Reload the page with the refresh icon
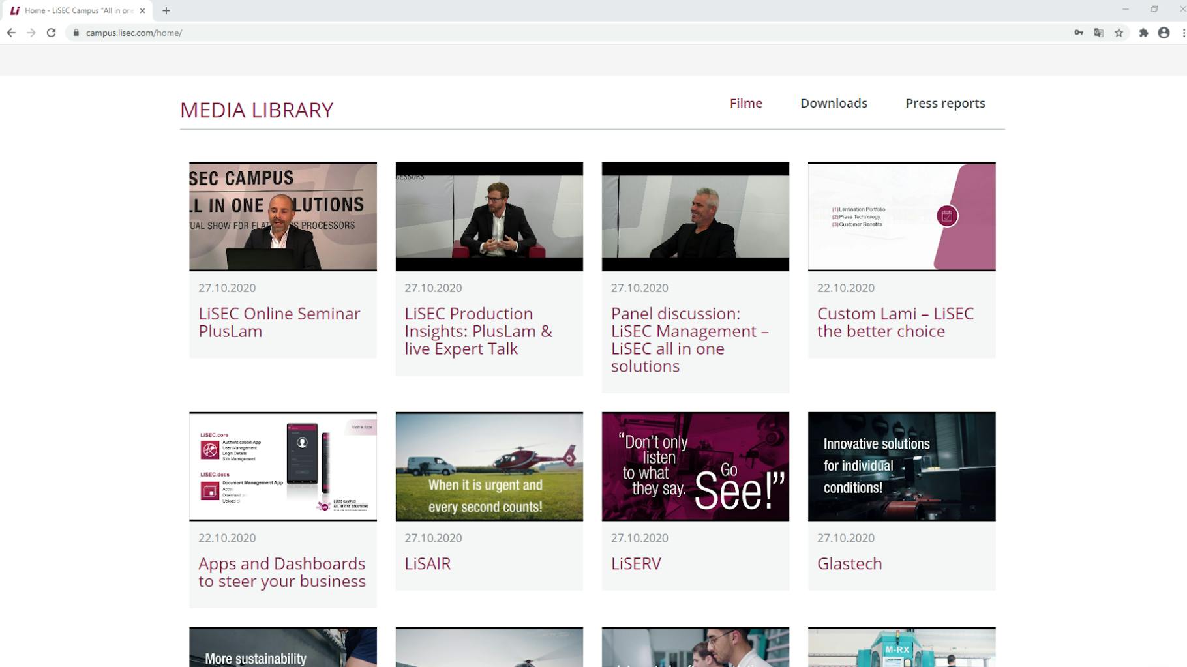The height and width of the screenshot is (667, 1187). pyautogui.click(x=51, y=33)
